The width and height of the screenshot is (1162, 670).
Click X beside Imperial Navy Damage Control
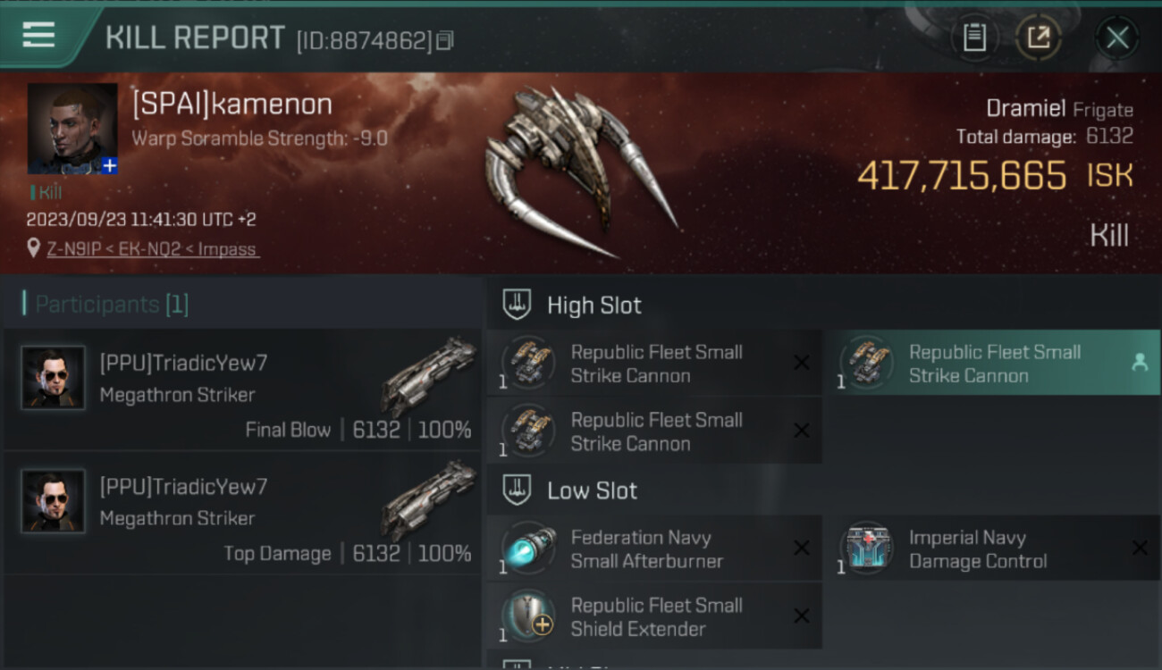pos(1140,549)
